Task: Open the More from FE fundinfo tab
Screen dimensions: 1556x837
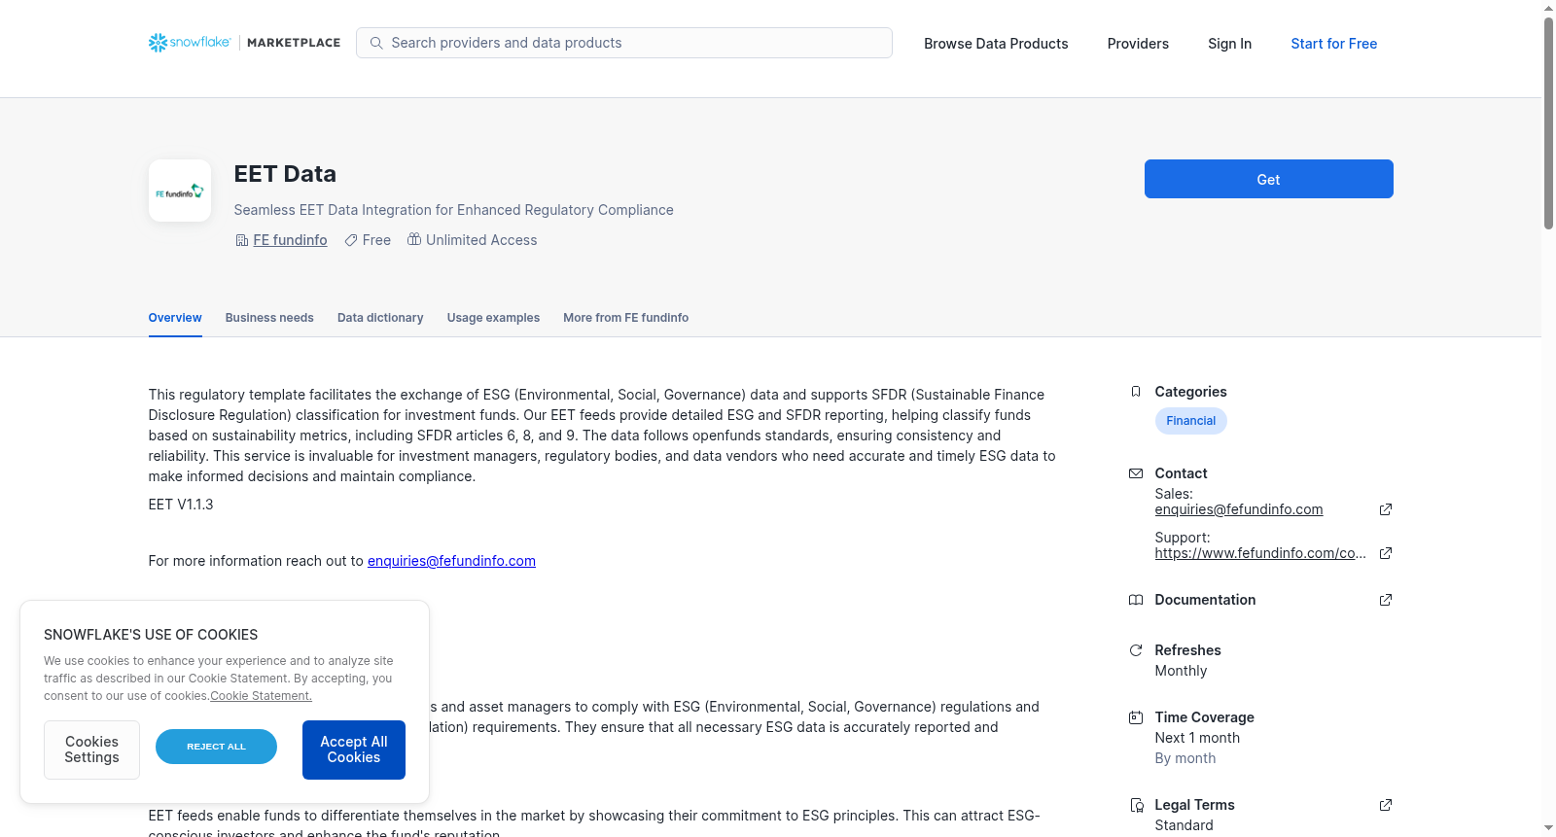Action: [x=625, y=318]
